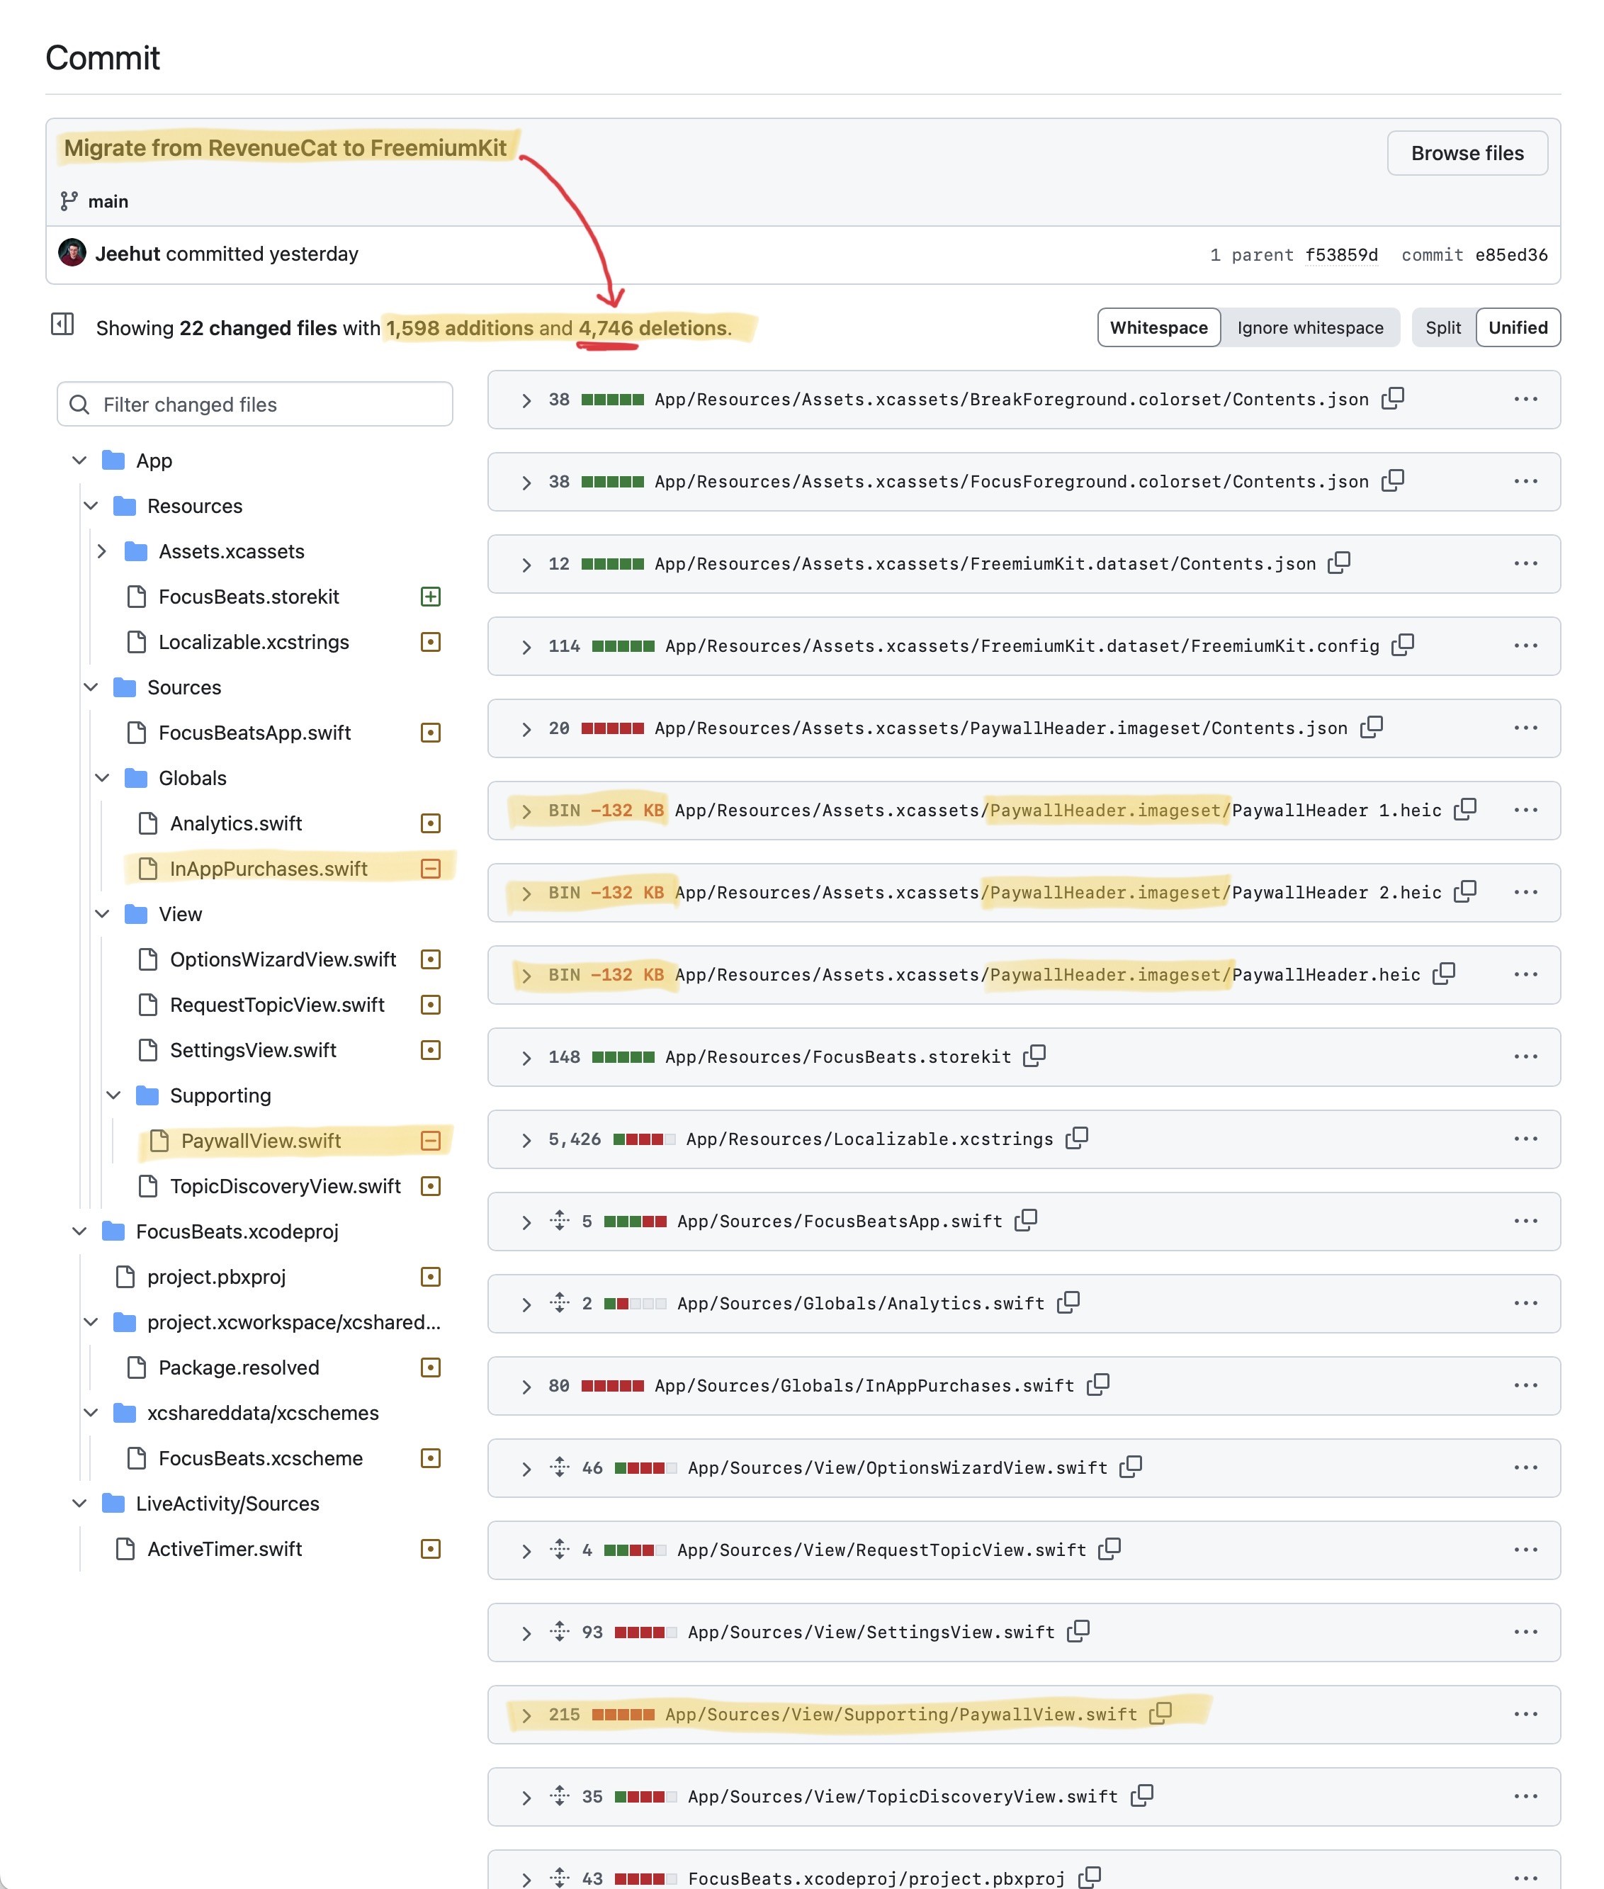Select PaywallView.swift in the file tree
This screenshot has width=1604, height=1889.
point(260,1141)
